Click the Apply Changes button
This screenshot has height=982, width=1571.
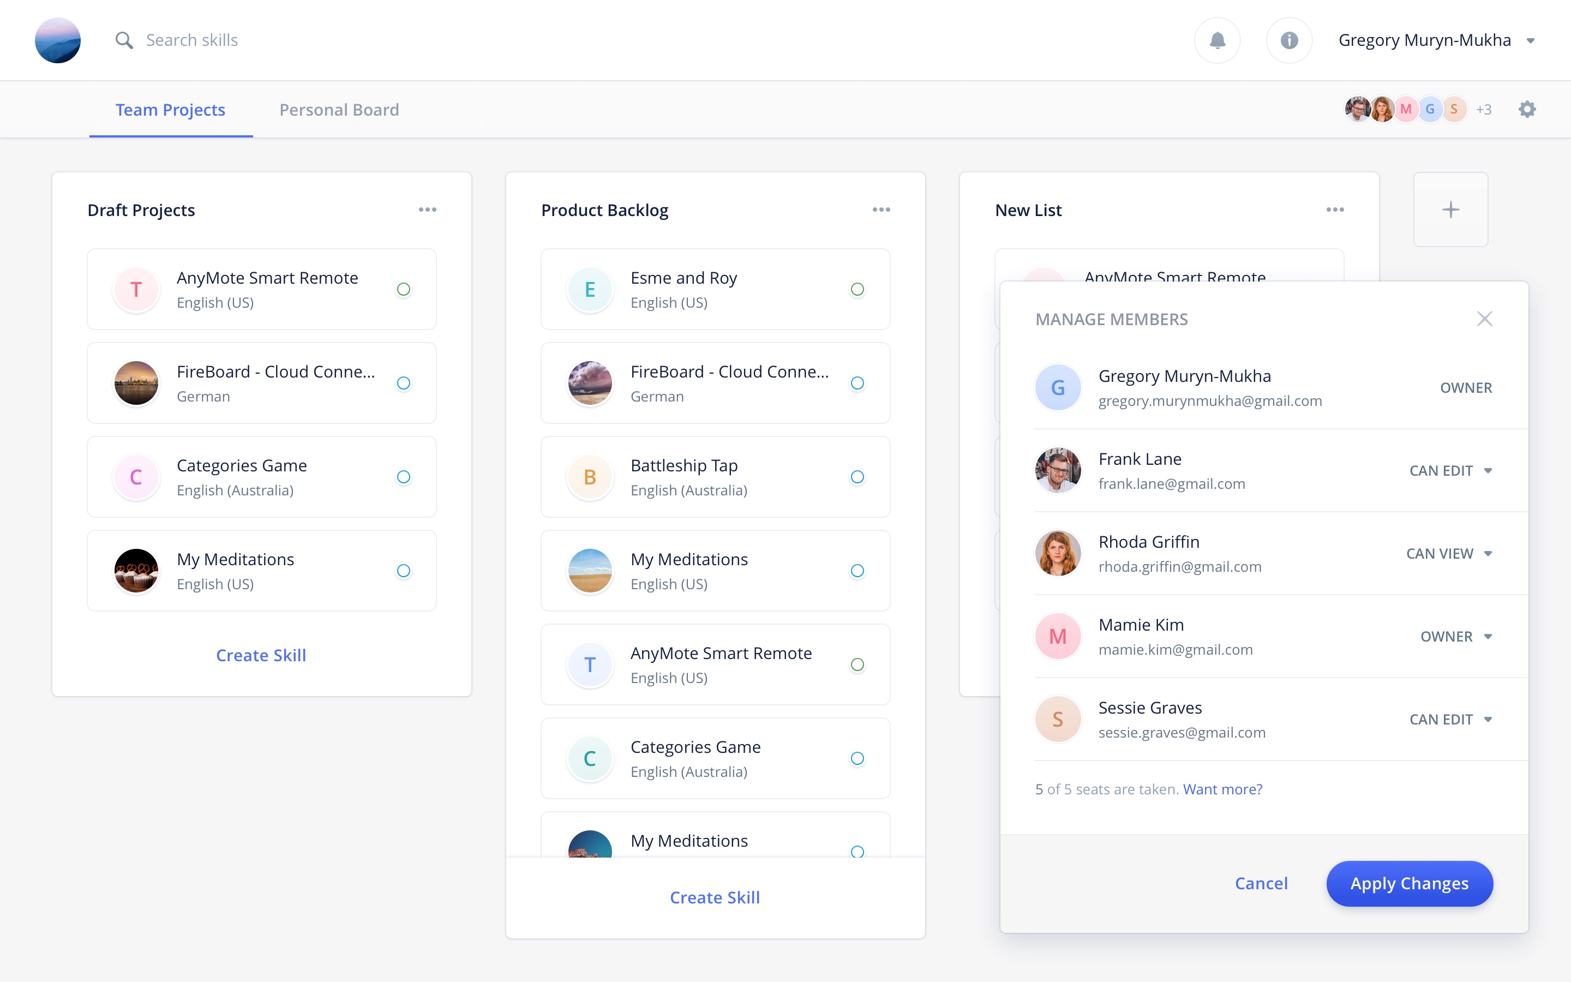point(1410,883)
